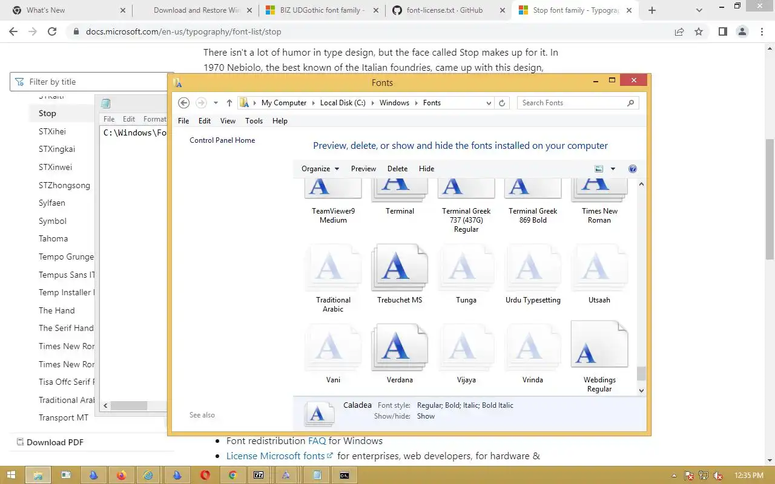Image resolution: width=775 pixels, height=484 pixels.
Task: Bookmark this page with the star icon
Action: pos(699,31)
